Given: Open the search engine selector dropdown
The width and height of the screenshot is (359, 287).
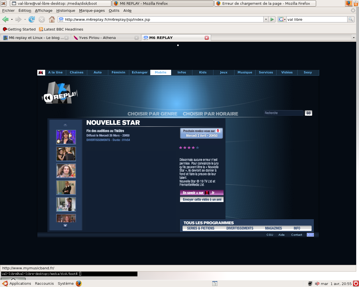Looking at the screenshot, I should 282,19.
